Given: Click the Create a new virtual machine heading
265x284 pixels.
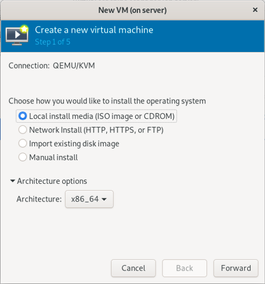Looking at the screenshot, I should point(94,30).
